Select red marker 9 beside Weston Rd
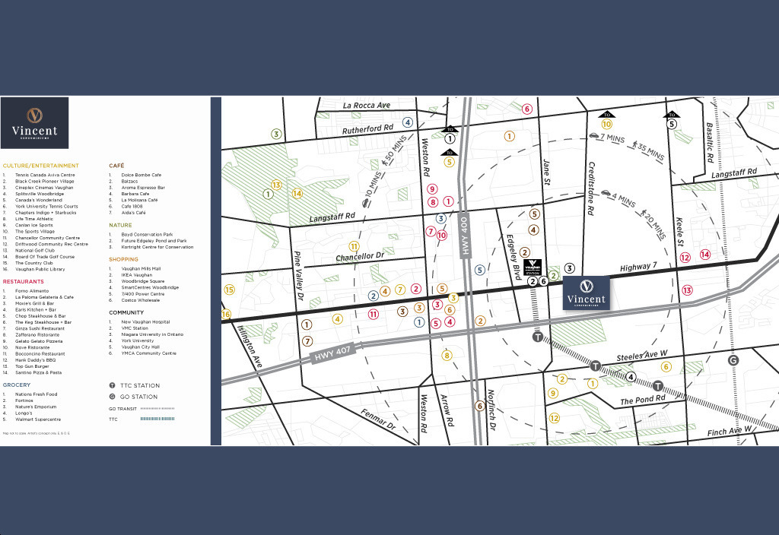The width and height of the screenshot is (779, 535). coord(432,189)
